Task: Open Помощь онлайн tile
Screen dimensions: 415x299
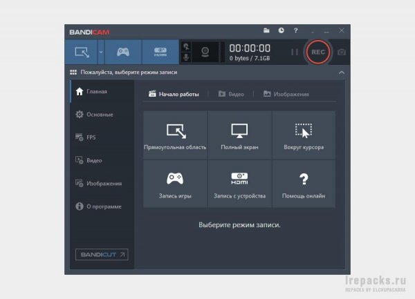Action: 304,184
